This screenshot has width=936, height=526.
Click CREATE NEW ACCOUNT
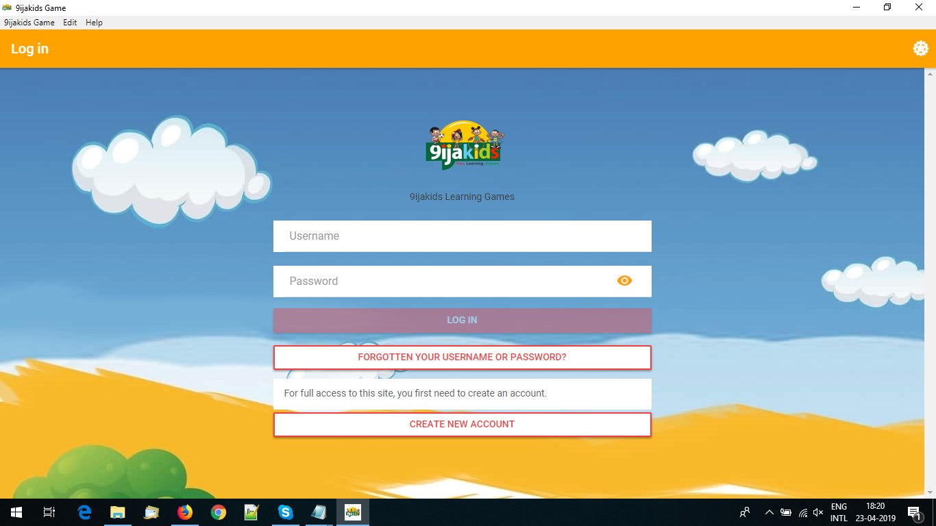click(x=463, y=425)
